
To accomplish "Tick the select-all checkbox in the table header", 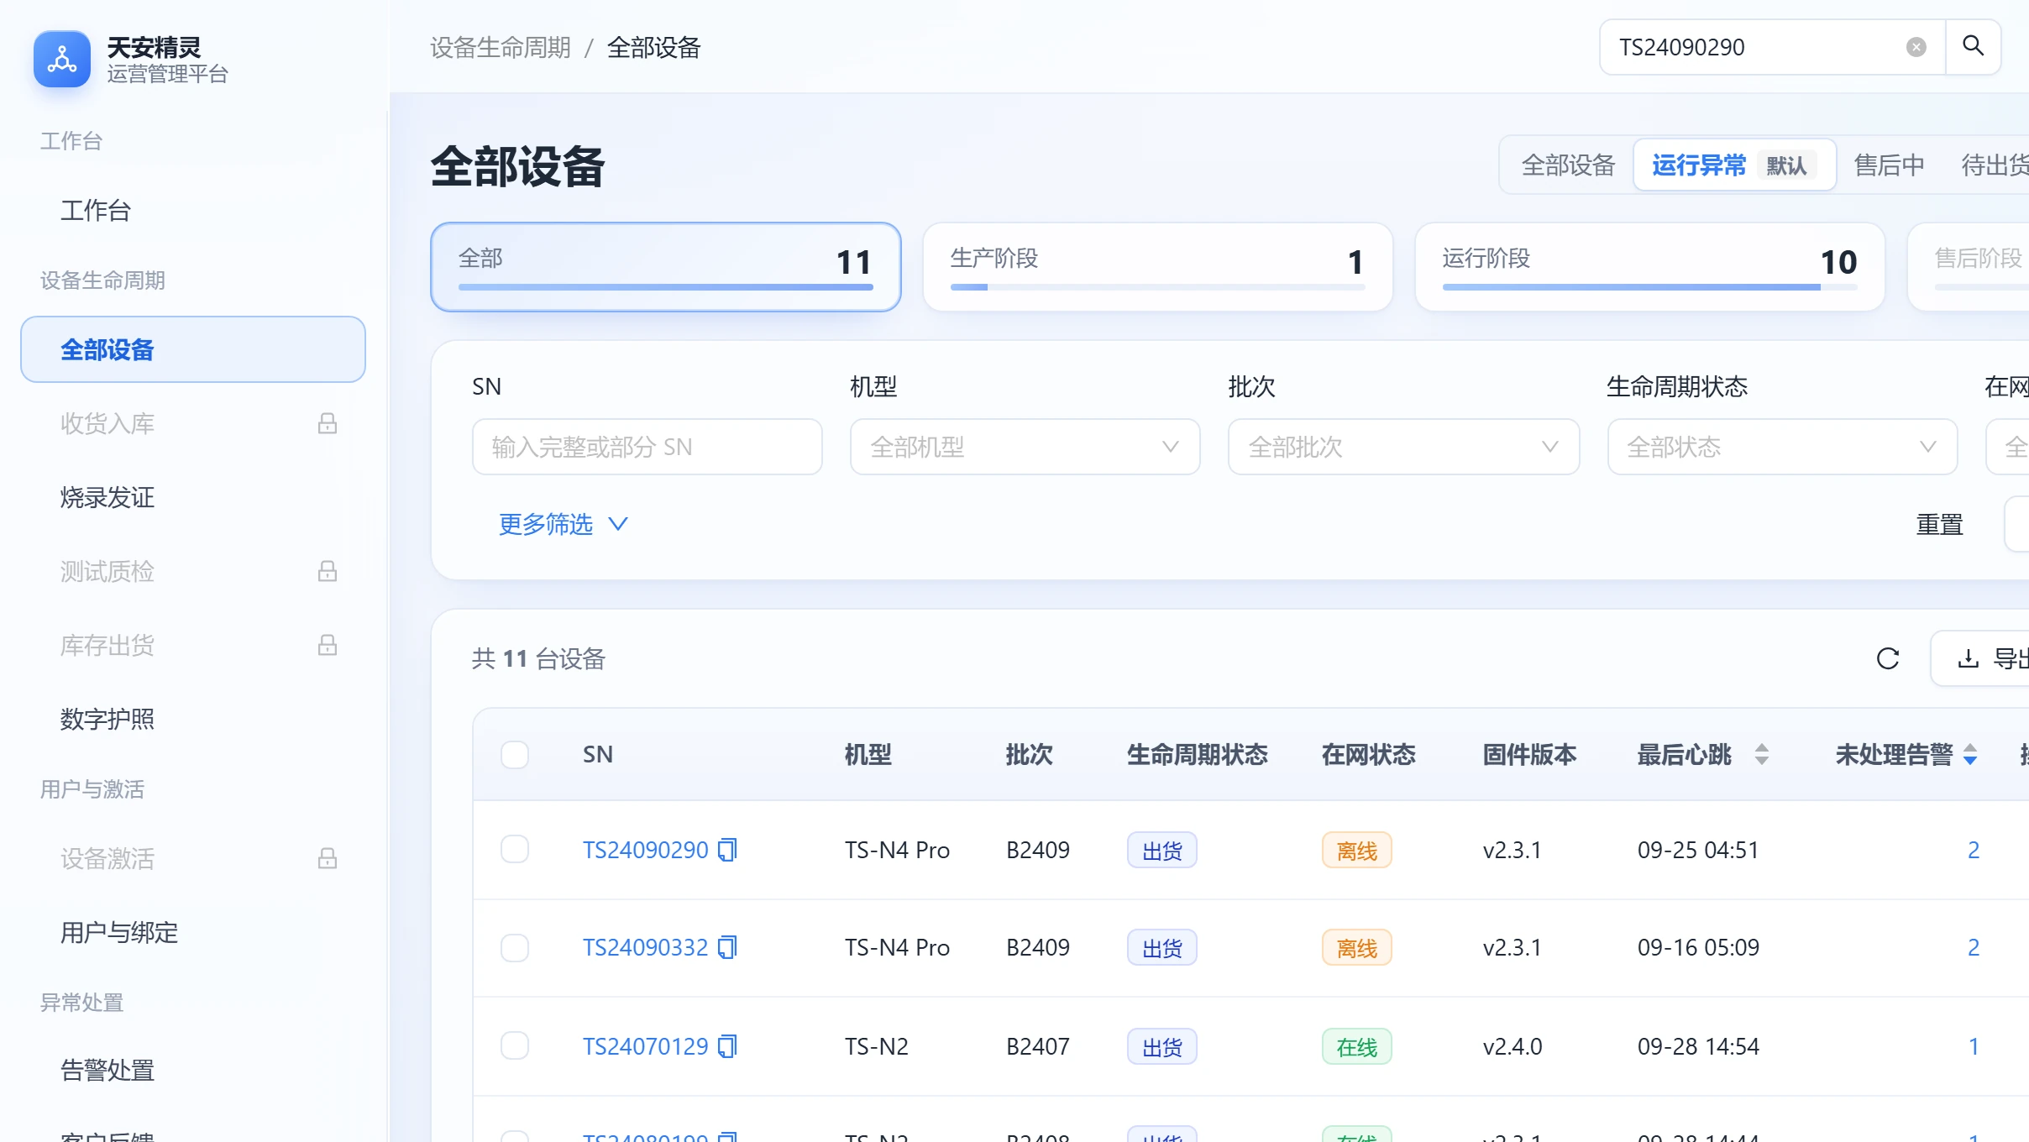I will [x=515, y=754].
